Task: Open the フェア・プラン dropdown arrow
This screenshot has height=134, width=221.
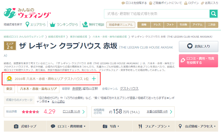Action: pyautogui.click(x=169, y=126)
